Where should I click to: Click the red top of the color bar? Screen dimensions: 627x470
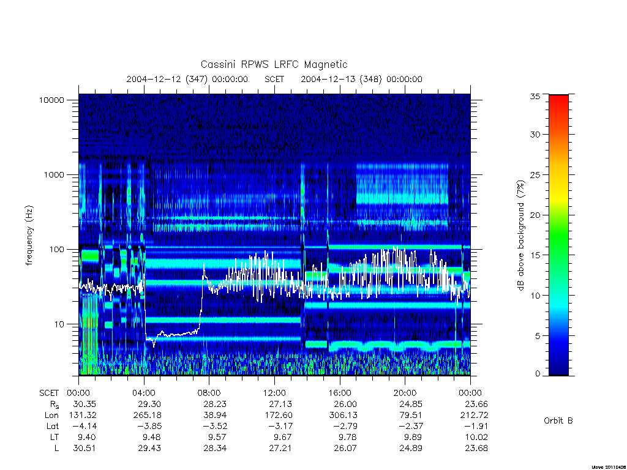click(x=558, y=102)
